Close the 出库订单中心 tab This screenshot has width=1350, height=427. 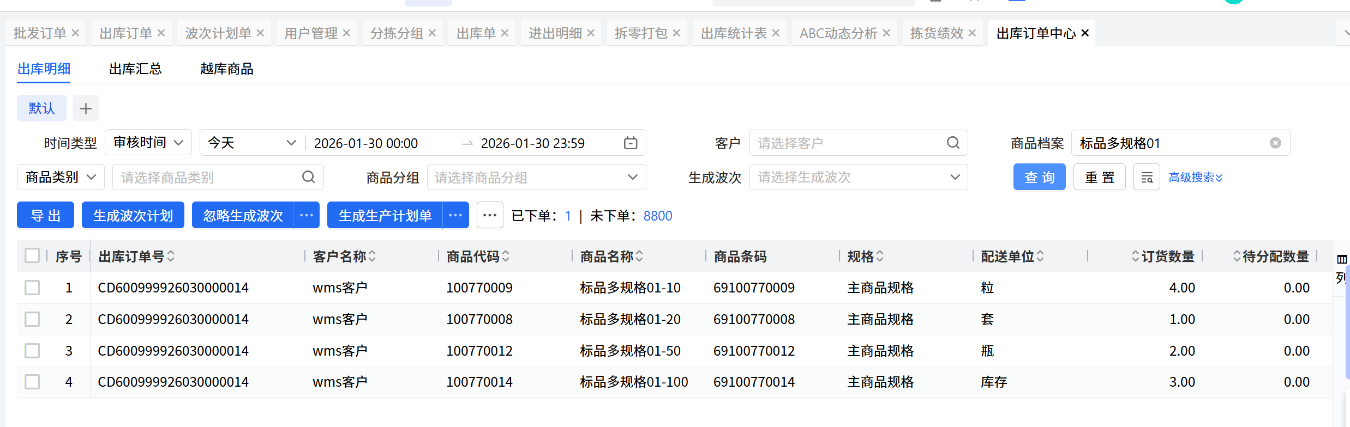(1085, 33)
